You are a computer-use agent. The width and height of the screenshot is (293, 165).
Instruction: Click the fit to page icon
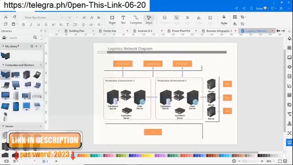tap(280, 161)
